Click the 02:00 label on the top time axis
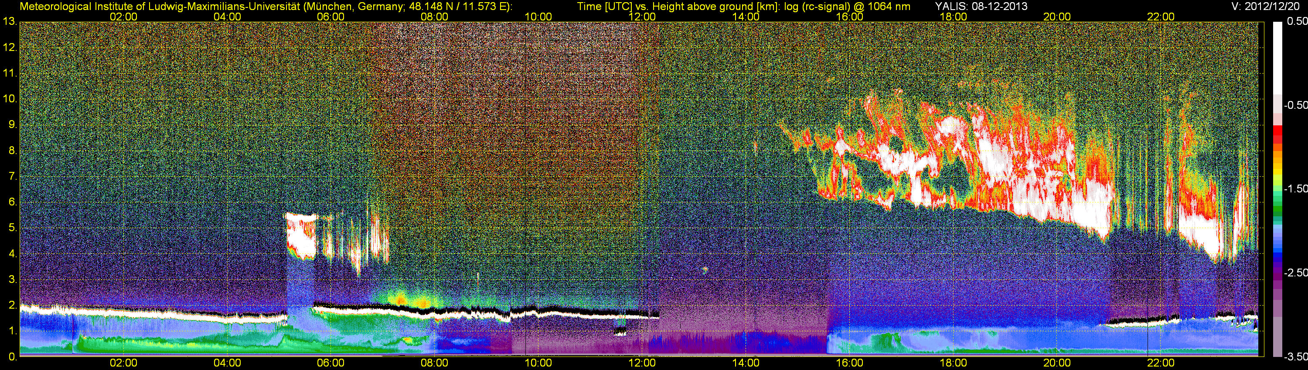 point(123,17)
